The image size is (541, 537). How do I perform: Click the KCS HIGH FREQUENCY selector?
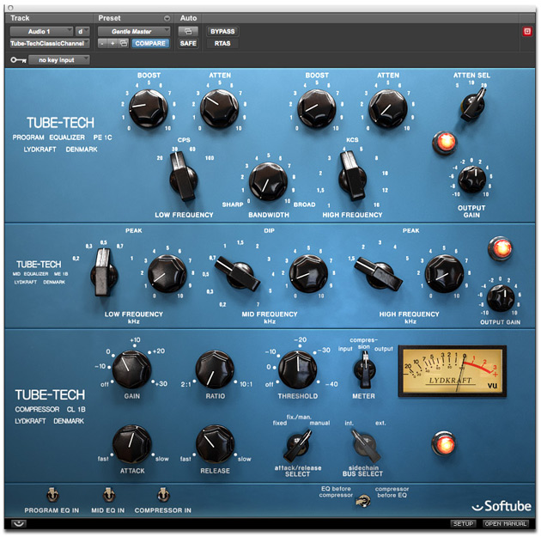352,177
